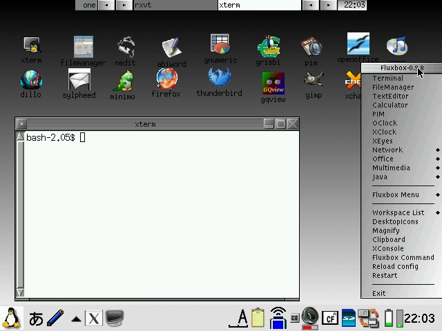
Task: Expand the Multimedia submenu
Action: tap(391, 168)
